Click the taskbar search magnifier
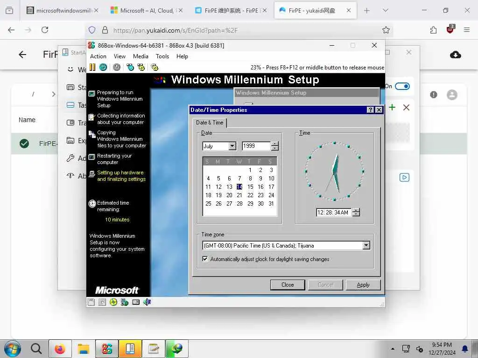The height and width of the screenshot is (358, 478). 36,349
